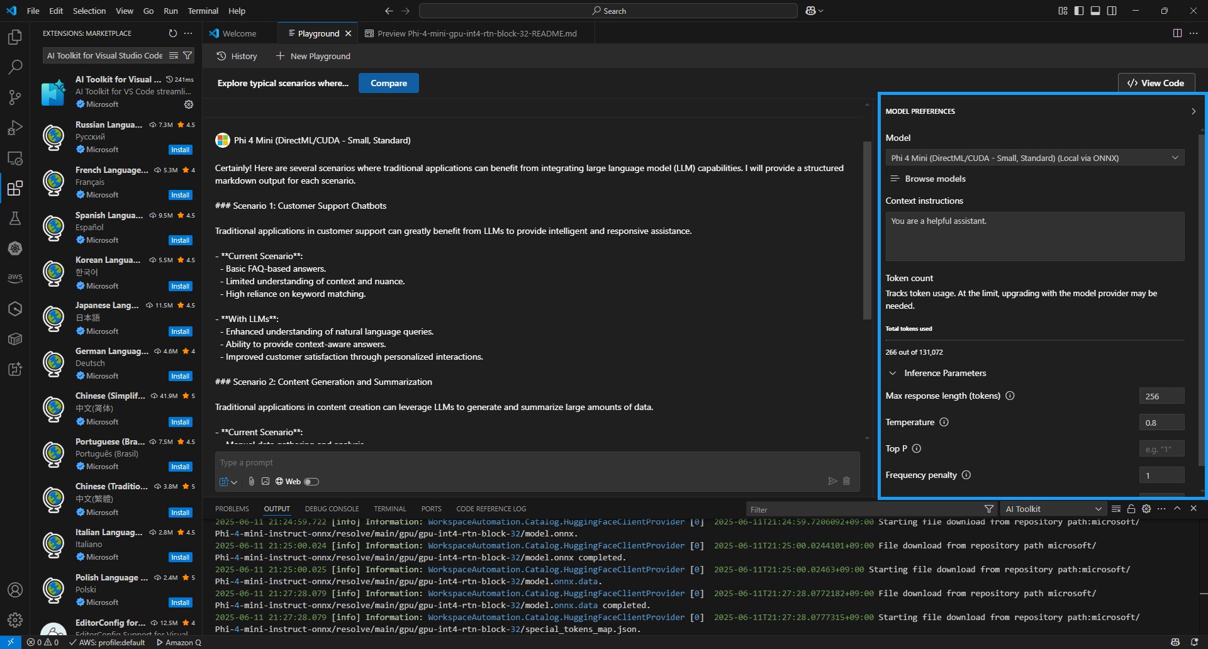Clear the extensions search results
This screenshot has height=649, width=1208.
(x=174, y=55)
